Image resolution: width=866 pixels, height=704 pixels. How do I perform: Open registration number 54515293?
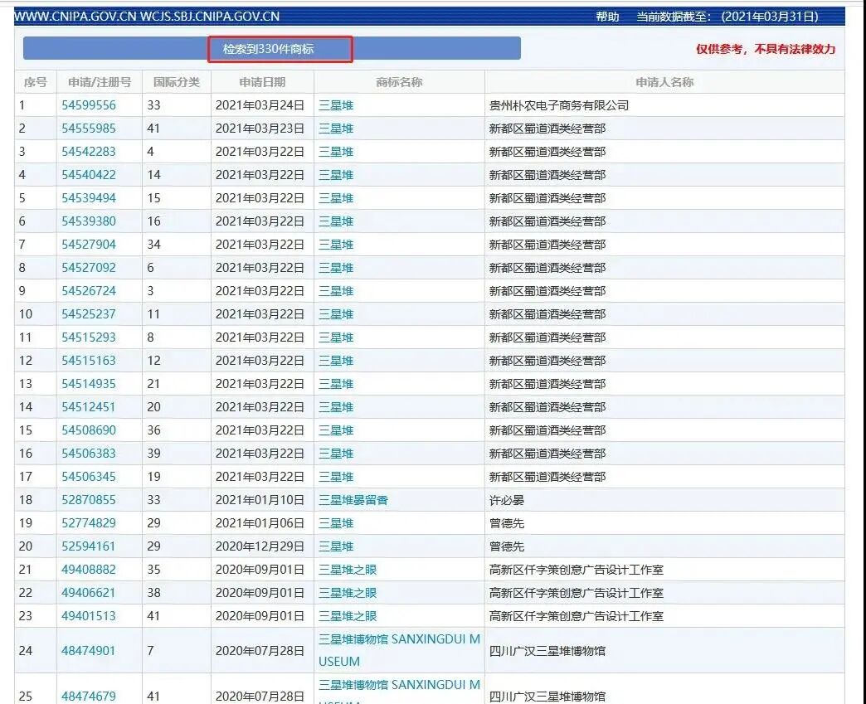(89, 337)
